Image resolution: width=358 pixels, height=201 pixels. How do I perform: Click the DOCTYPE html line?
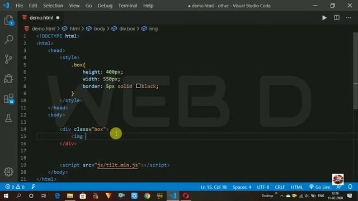58,36
